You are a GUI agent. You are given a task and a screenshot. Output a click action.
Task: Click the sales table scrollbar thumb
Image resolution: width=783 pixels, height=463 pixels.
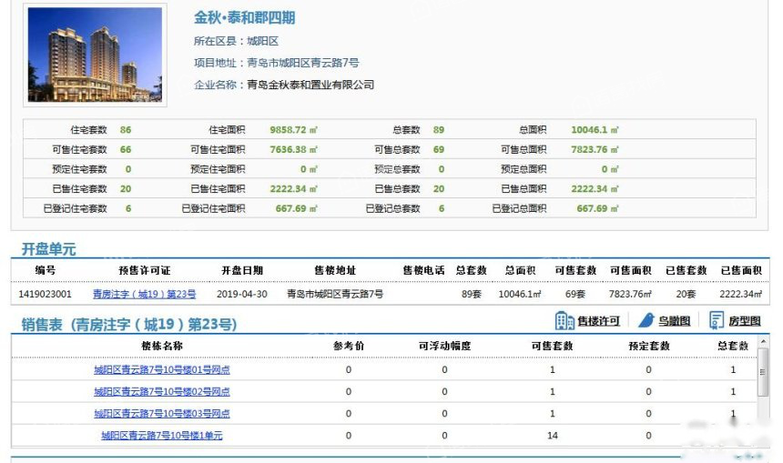[x=763, y=372]
